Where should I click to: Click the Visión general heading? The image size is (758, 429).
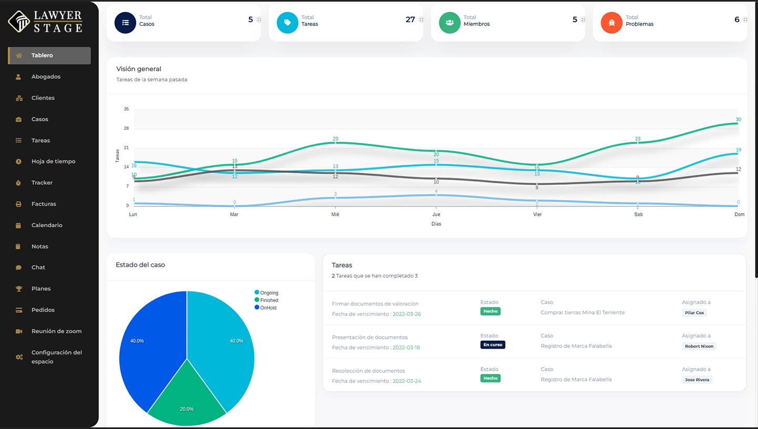[x=139, y=69]
